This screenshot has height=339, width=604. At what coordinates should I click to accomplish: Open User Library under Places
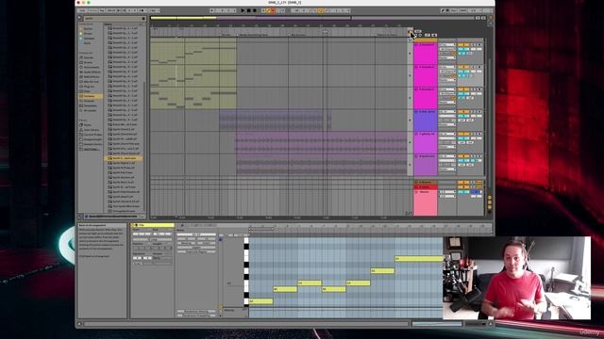[x=92, y=130]
